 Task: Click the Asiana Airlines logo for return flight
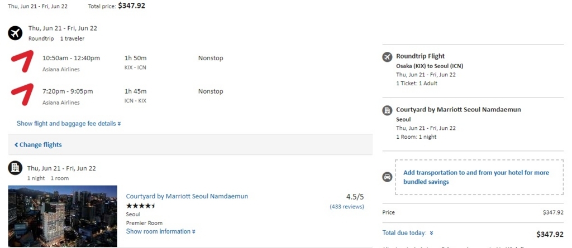pyautogui.click(x=22, y=95)
